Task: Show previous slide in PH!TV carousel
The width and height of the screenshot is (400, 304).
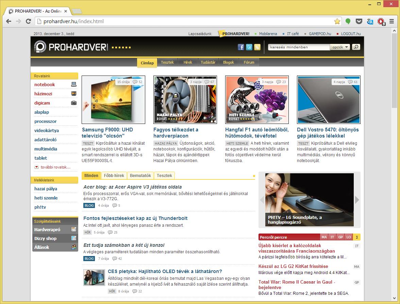Action: pyautogui.click(x=262, y=200)
